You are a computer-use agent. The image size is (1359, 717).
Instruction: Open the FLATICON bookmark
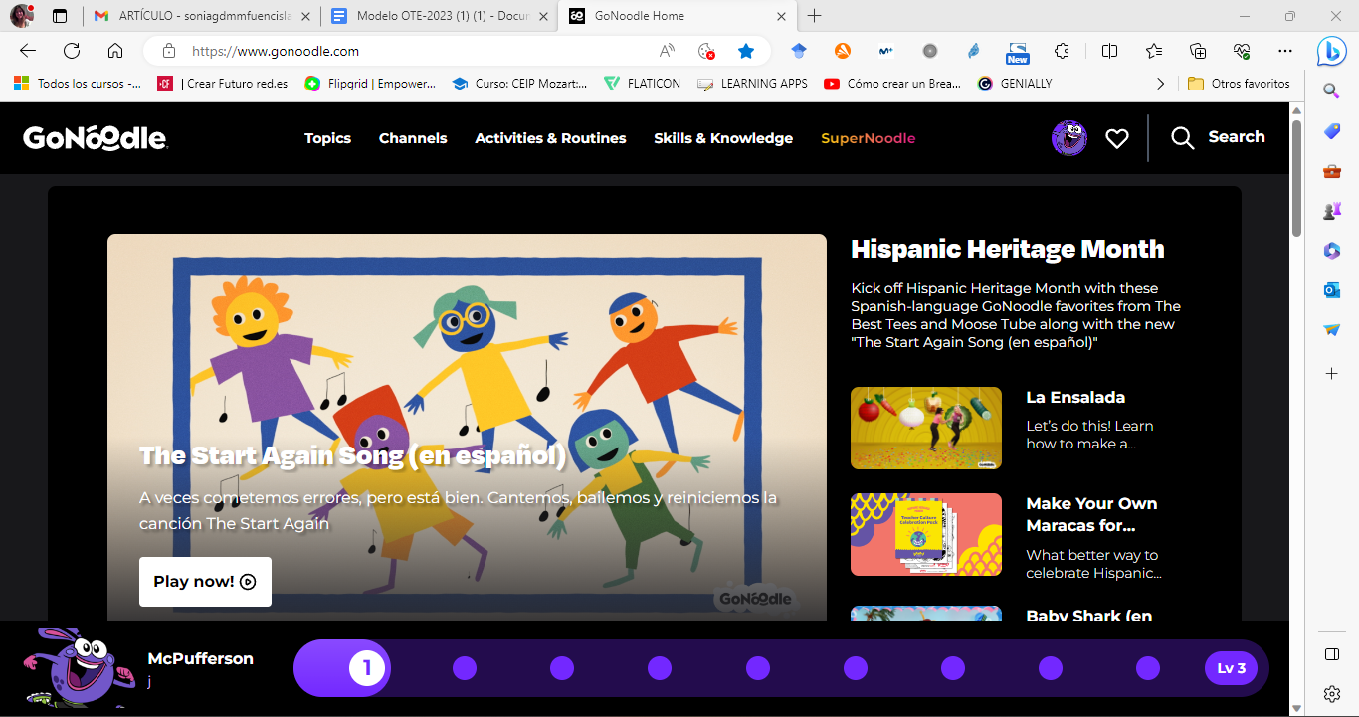pyautogui.click(x=642, y=84)
